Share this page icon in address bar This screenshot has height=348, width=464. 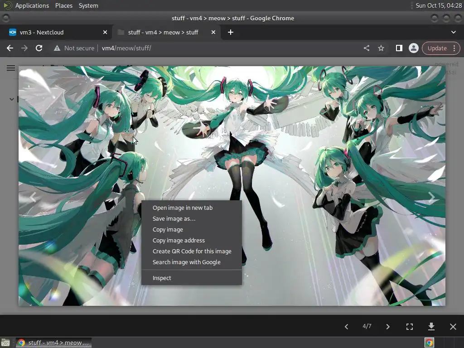[367, 48]
